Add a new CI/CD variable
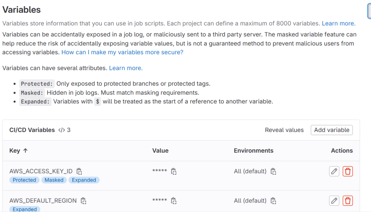371x212 pixels. coord(332,130)
